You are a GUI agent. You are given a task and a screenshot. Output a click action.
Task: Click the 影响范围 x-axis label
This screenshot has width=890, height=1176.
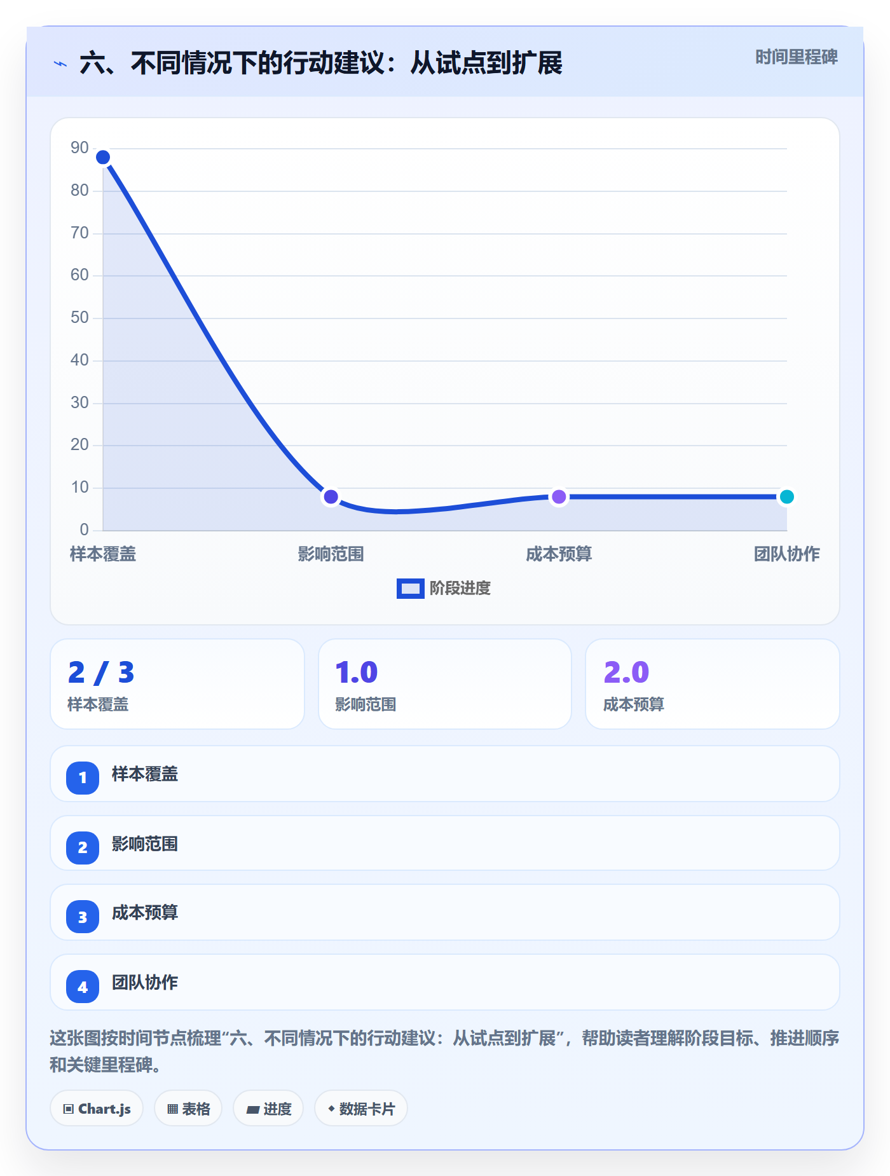coord(331,554)
